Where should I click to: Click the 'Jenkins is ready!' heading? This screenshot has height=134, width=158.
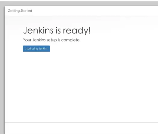pyautogui.click(x=57, y=30)
